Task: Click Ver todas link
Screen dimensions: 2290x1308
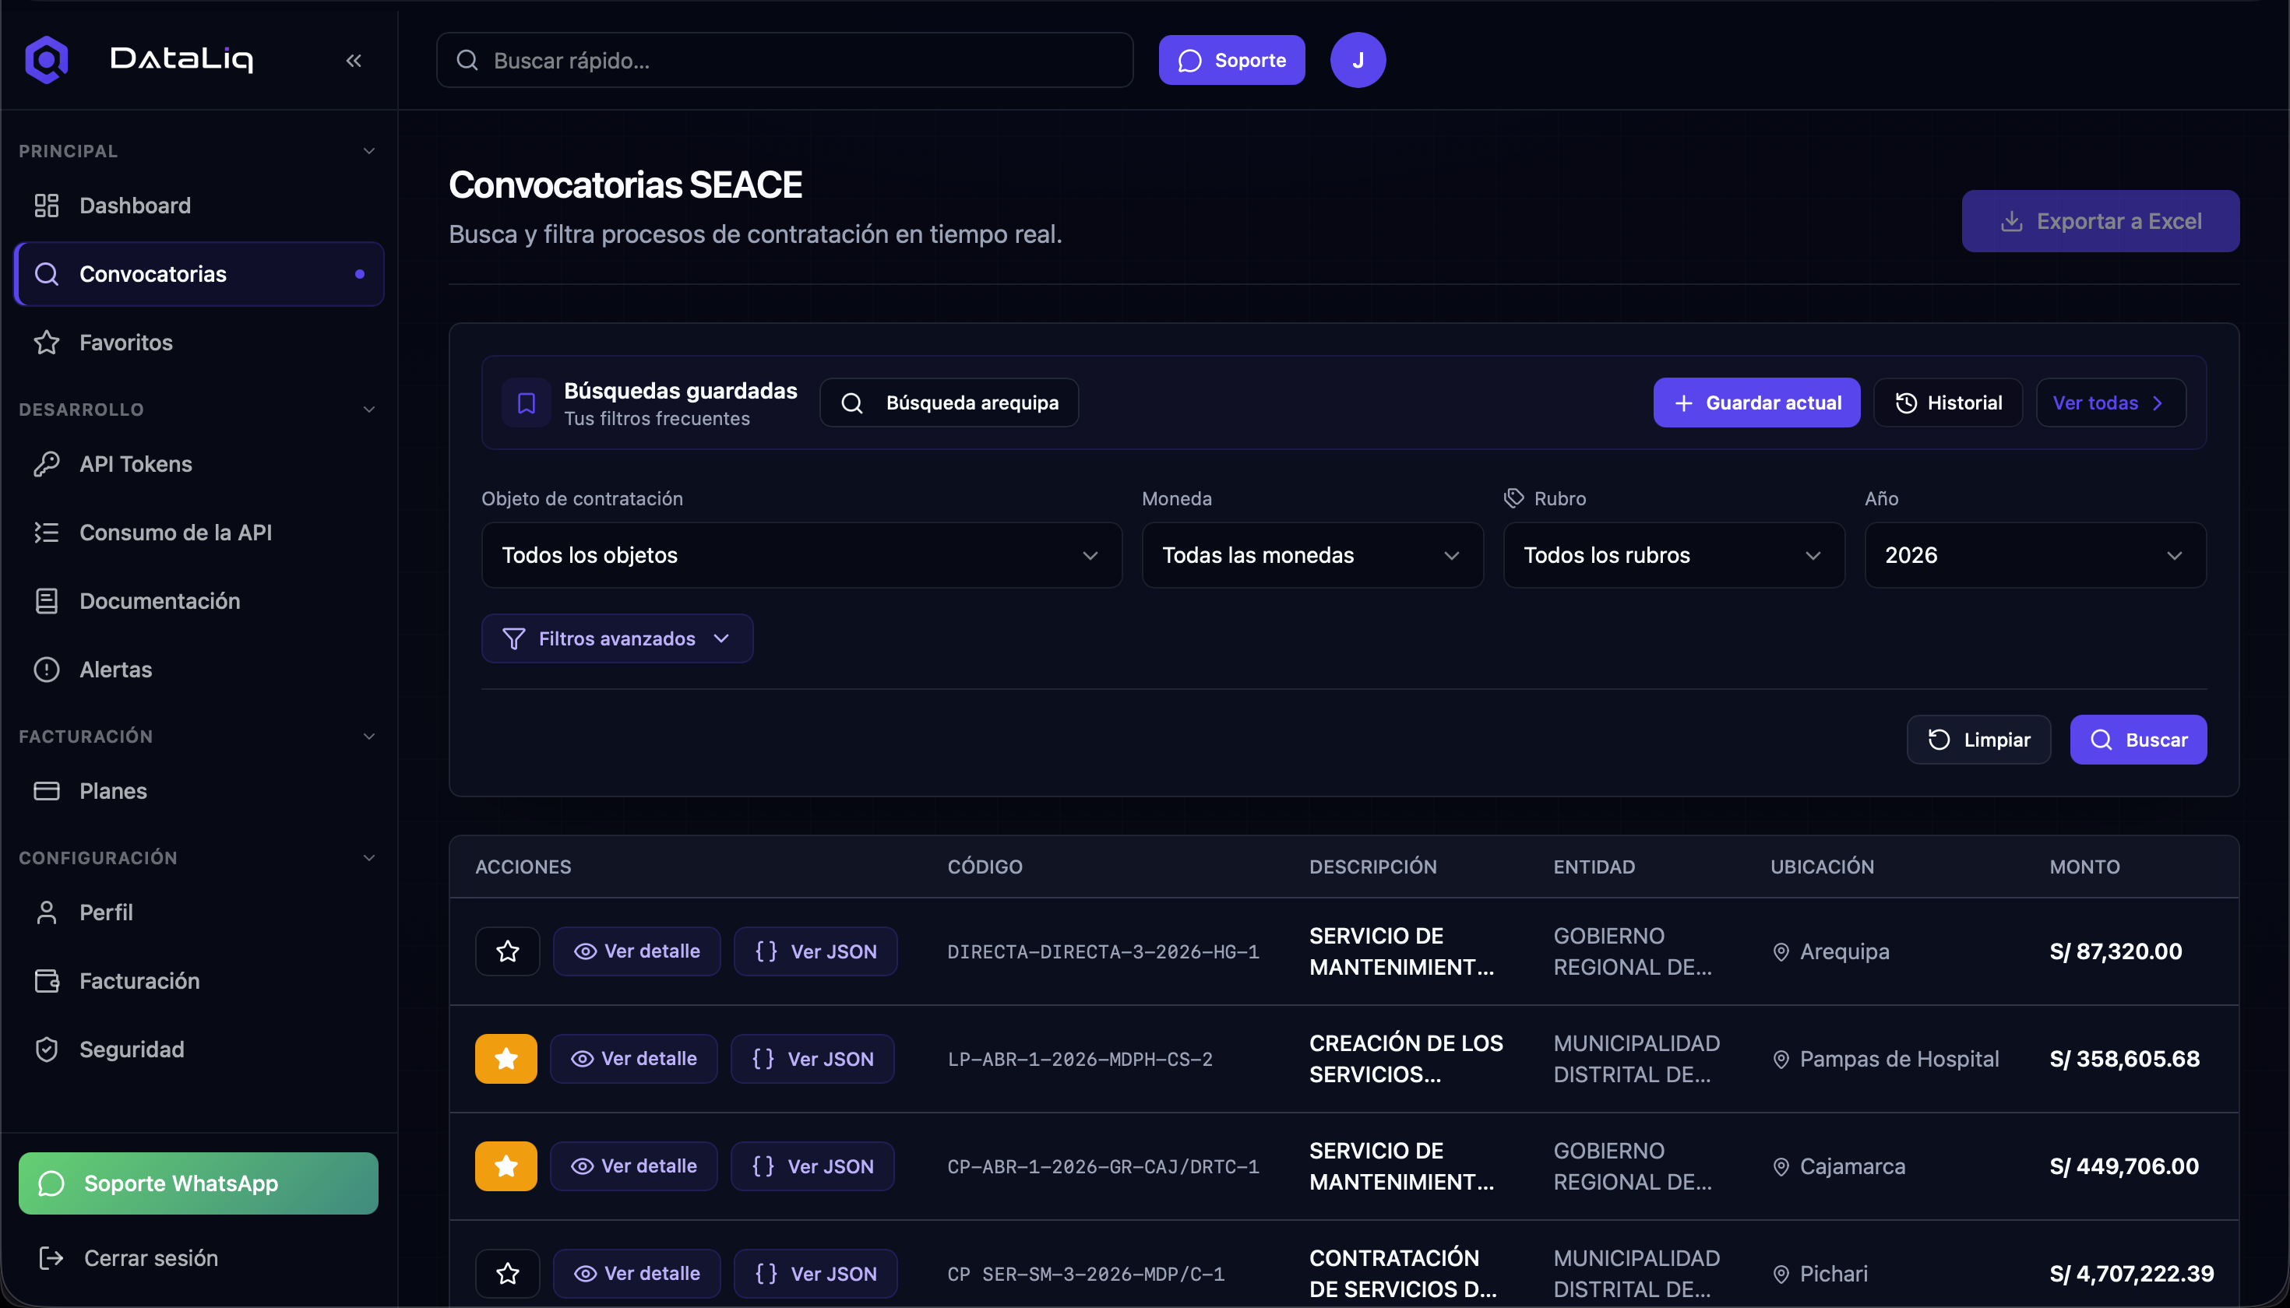Action: tap(2110, 403)
